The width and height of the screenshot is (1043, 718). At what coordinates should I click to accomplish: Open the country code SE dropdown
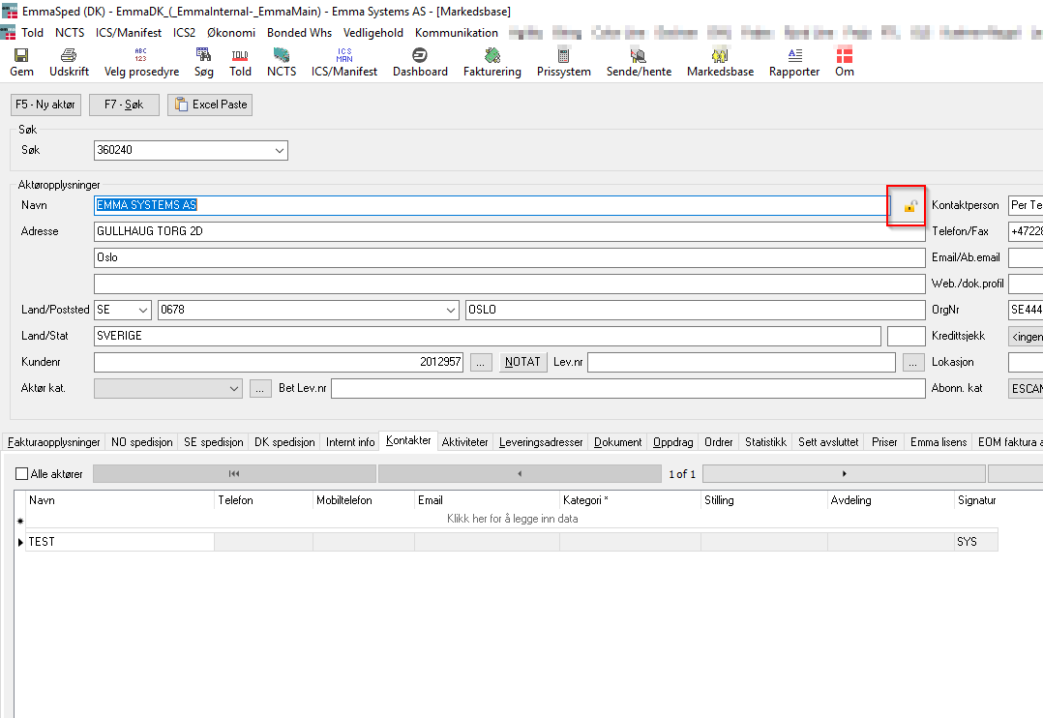pyautogui.click(x=143, y=310)
